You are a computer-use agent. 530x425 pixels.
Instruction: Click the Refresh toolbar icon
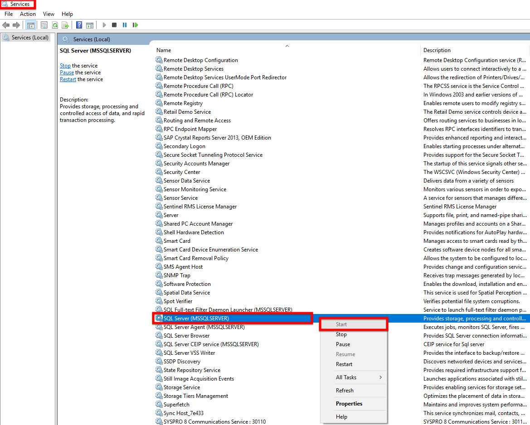pos(55,25)
